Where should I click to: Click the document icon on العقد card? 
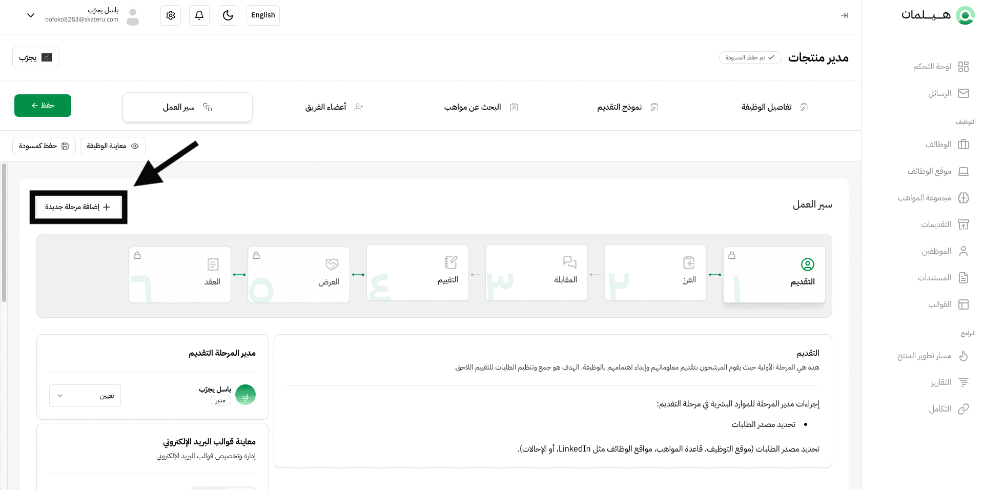pyautogui.click(x=213, y=264)
